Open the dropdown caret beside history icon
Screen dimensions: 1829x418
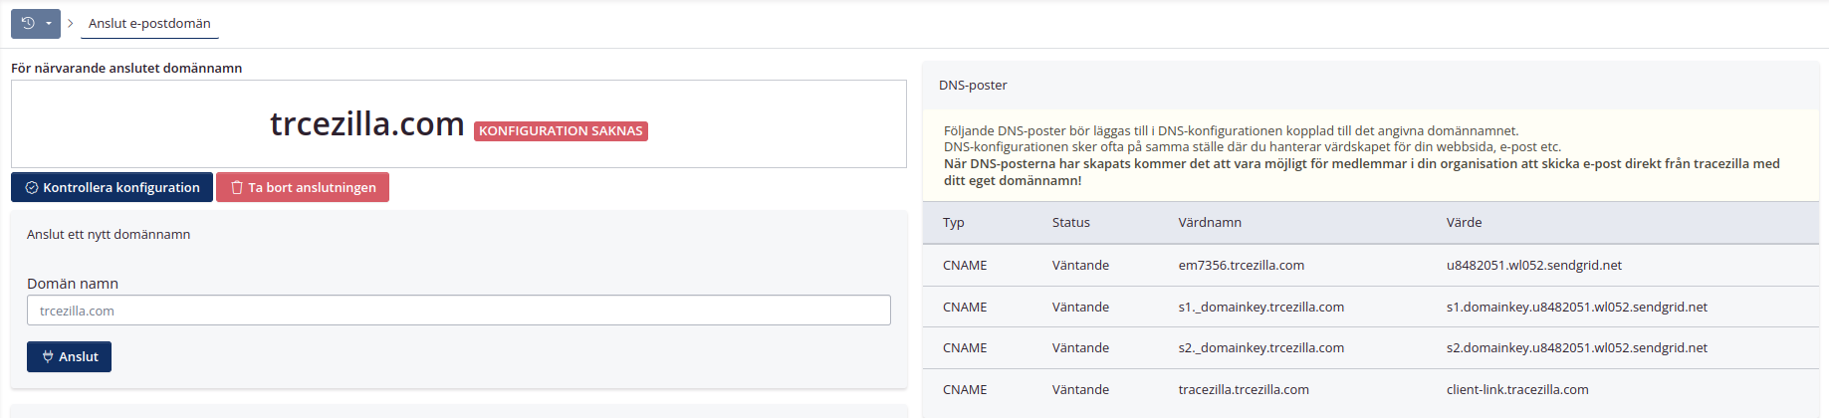(49, 24)
